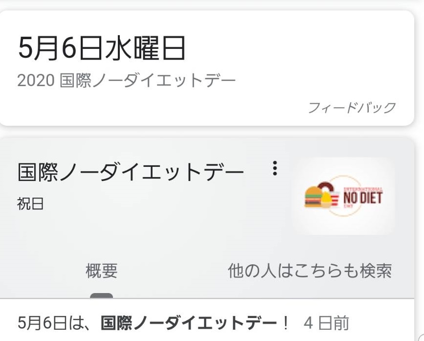Click the 2020 国際ノーダイエットデー subtitle

tap(127, 80)
